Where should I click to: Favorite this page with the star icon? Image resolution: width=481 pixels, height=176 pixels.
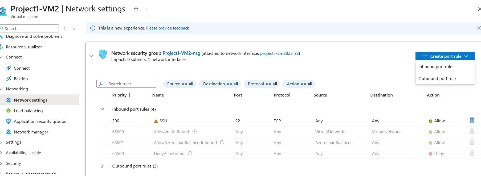tap(136, 9)
